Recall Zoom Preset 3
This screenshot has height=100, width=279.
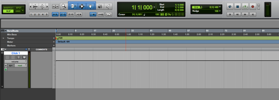pyautogui.click(x=39, y=14)
